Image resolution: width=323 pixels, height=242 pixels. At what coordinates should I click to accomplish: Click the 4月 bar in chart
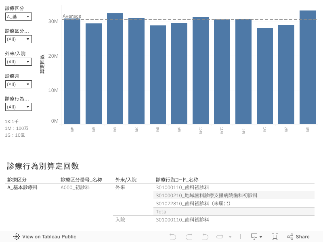[72, 71]
